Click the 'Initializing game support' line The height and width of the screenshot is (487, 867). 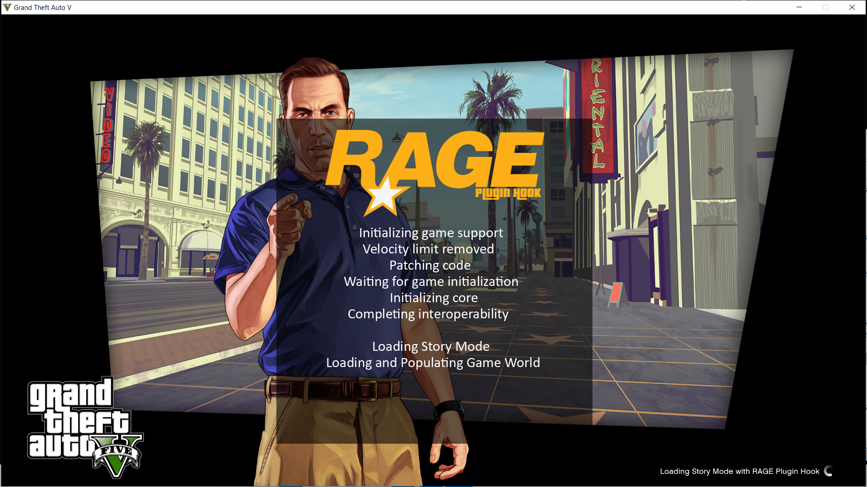coord(430,233)
